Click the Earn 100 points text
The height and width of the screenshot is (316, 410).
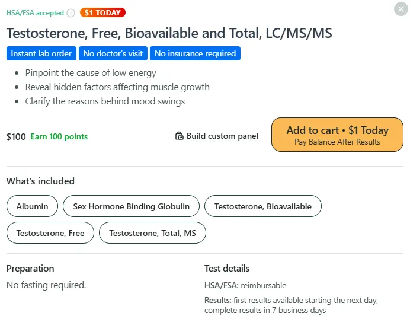(59, 136)
